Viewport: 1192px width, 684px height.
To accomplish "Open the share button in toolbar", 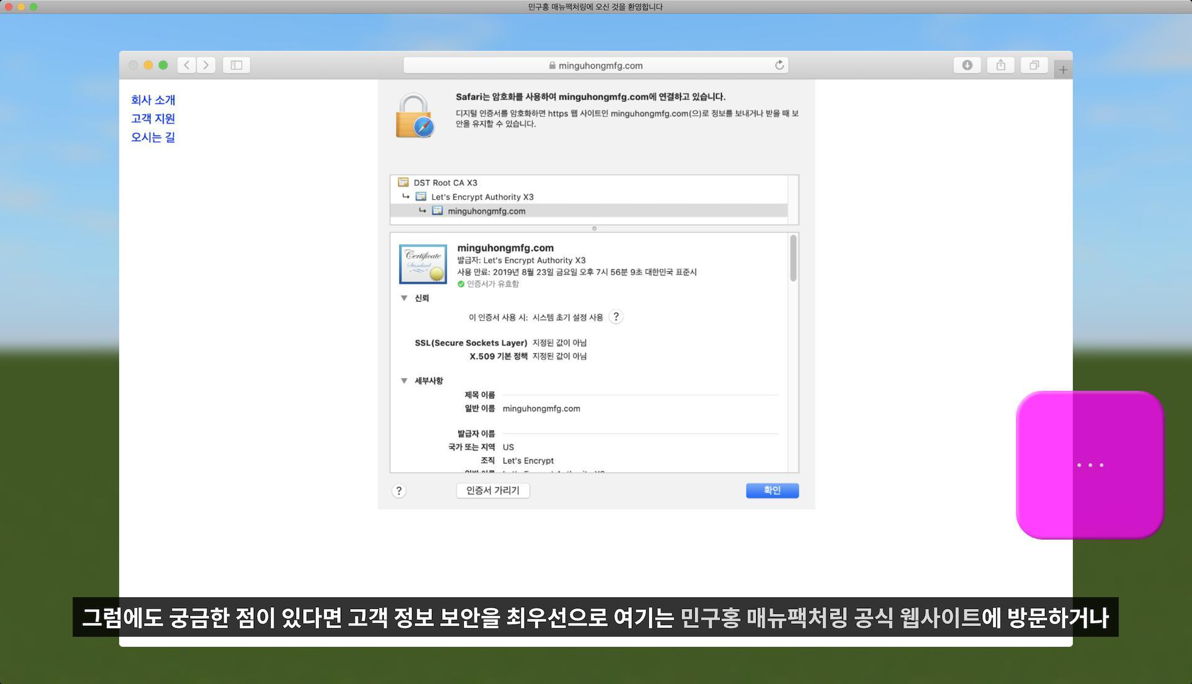I will coord(1001,65).
